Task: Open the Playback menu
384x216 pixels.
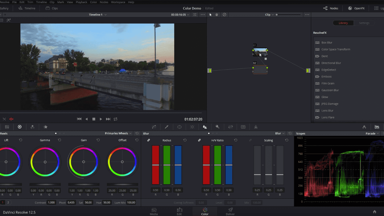Action: tap(81, 2)
